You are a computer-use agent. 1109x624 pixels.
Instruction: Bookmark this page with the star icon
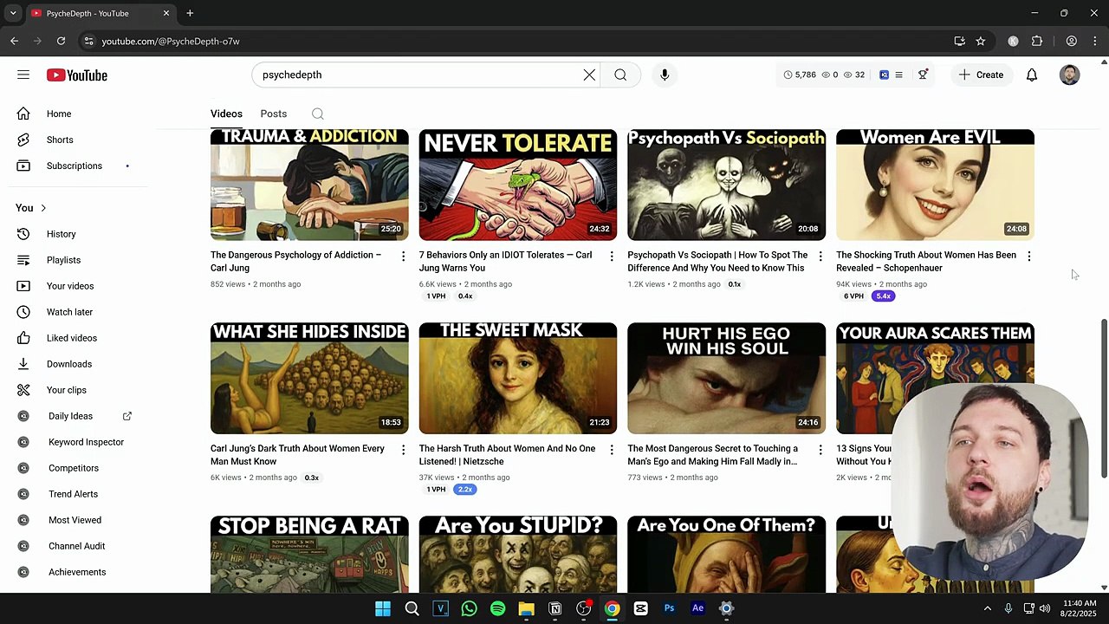[x=981, y=41]
